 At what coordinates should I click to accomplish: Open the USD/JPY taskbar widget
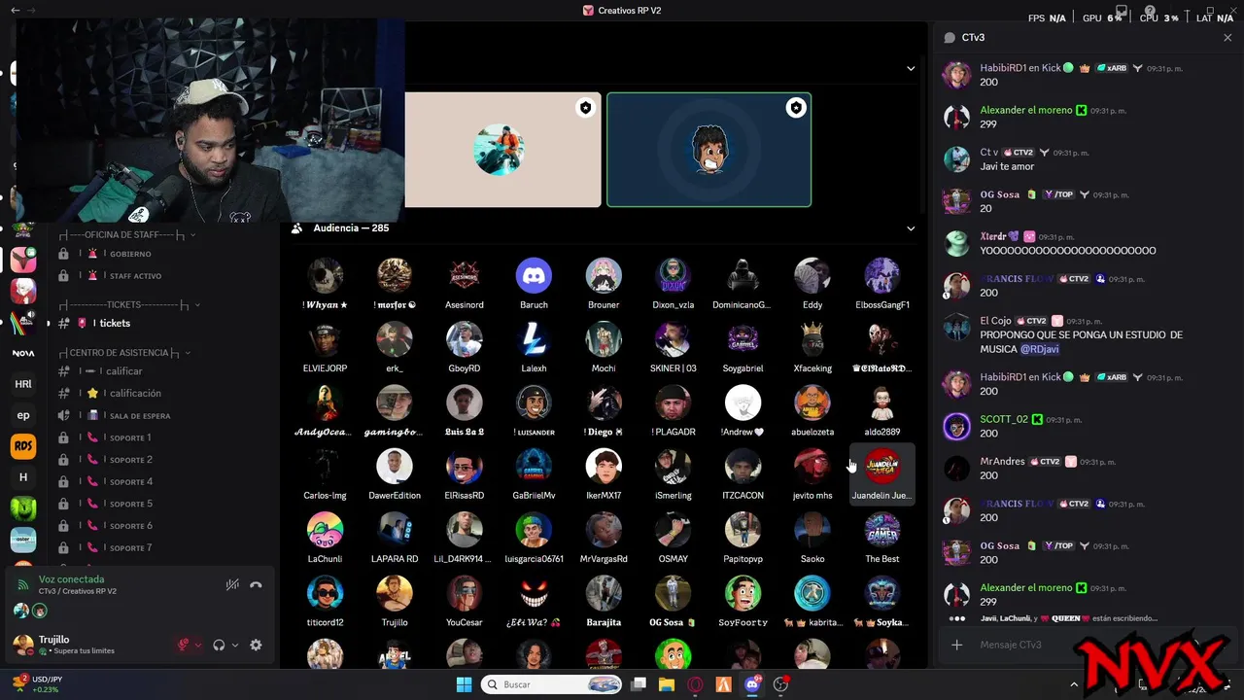39,683
